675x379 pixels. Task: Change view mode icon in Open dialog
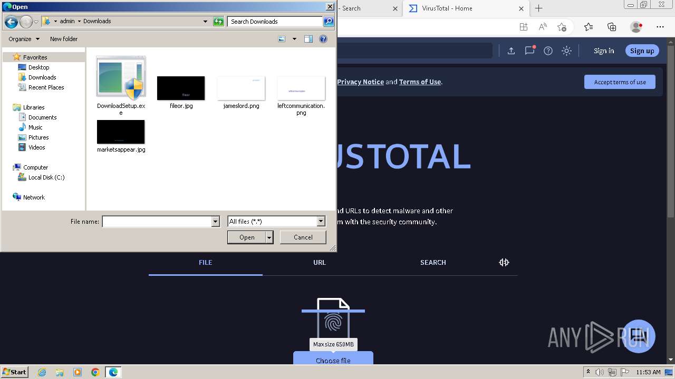coord(282,39)
